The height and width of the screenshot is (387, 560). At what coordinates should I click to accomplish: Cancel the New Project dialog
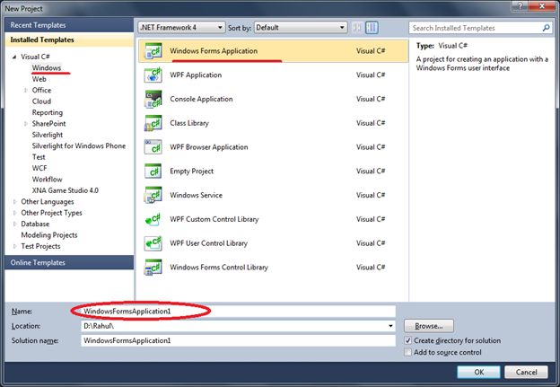526,372
